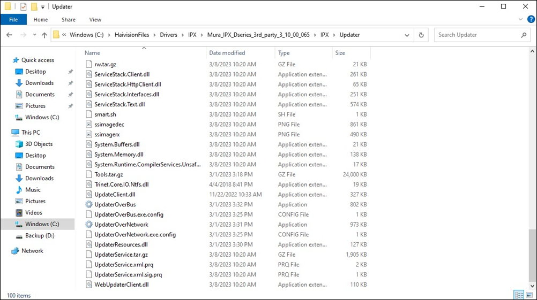Switch to details view layout icon
Image resolution: width=537 pixels, height=300 pixels.
(518, 295)
